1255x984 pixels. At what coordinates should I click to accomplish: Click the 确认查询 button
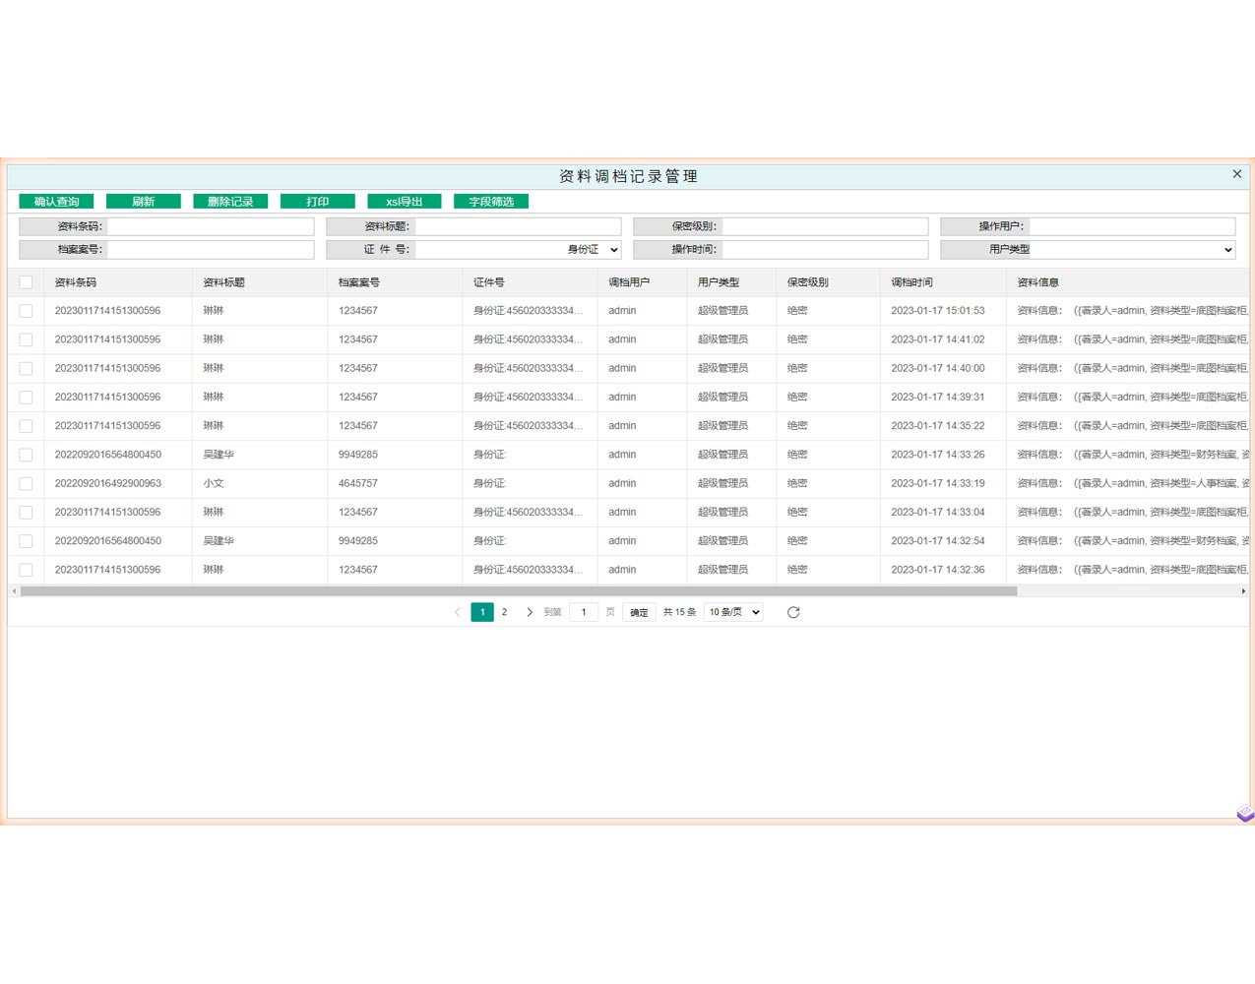(x=57, y=202)
